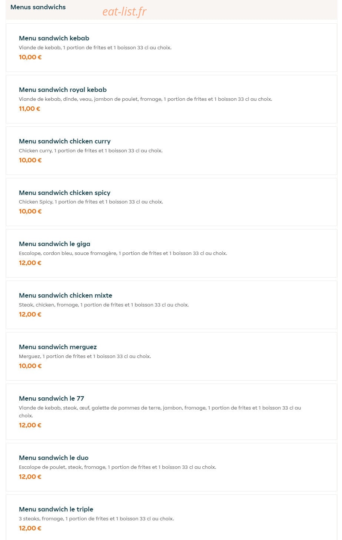Image resolution: width=342 pixels, height=540 pixels.
Task: Click the eat-list.fr watermark logo
Action: (x=124, y=12)
